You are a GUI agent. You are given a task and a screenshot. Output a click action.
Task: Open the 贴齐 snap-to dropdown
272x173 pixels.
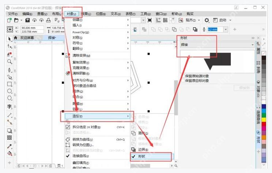coord(199,20)
